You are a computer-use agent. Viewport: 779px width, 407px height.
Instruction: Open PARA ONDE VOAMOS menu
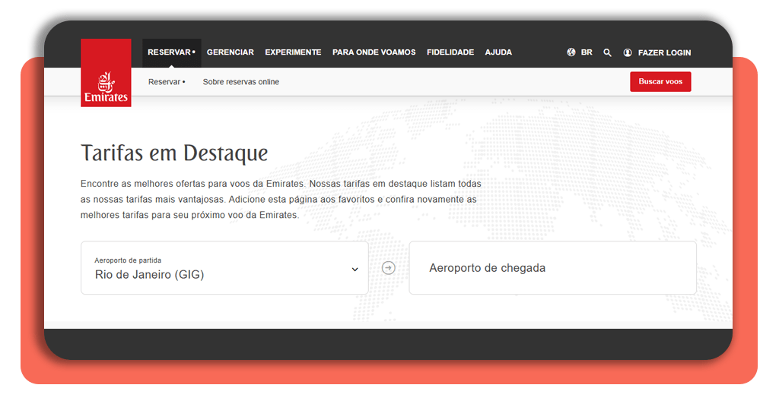(374, 52)
